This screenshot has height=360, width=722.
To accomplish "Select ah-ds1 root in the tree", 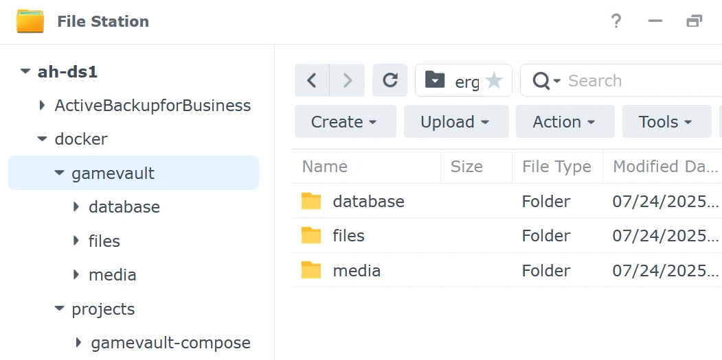I will coord(68,72).
